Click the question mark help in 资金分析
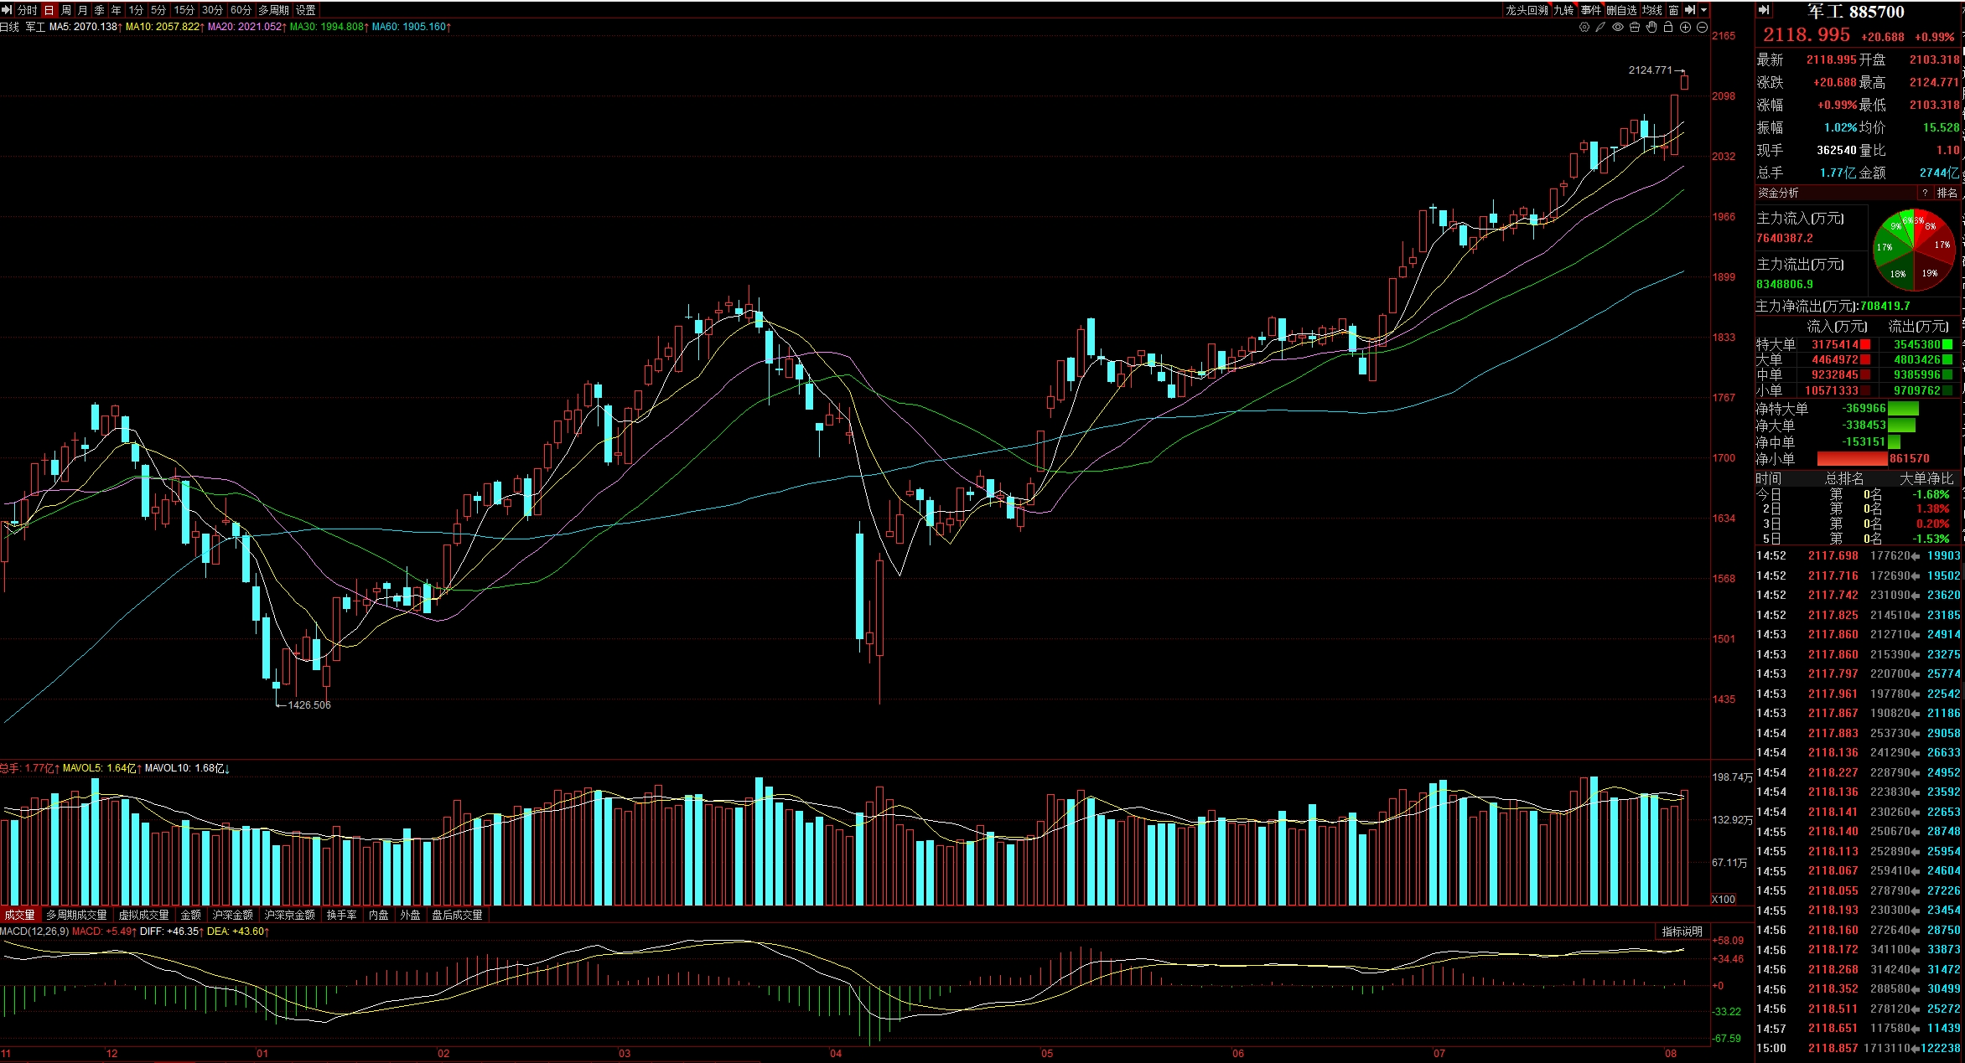The width and height of the screenshot is (1965, 1063). pyautogui.click(x=1925, y=193)
